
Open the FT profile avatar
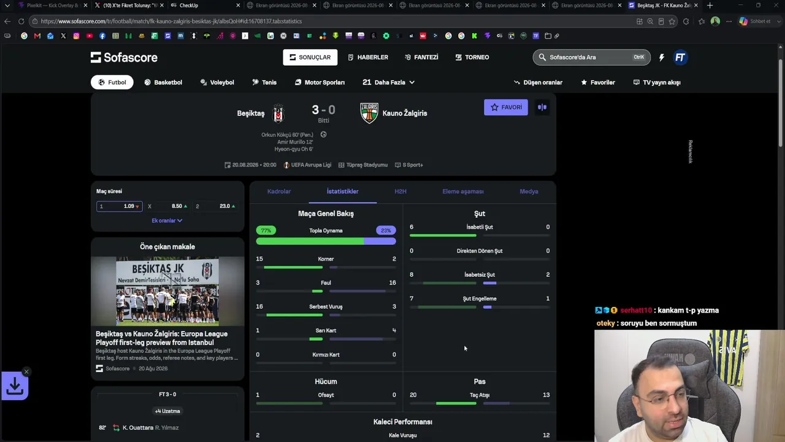pyautogui.click(x=680, y=57)
